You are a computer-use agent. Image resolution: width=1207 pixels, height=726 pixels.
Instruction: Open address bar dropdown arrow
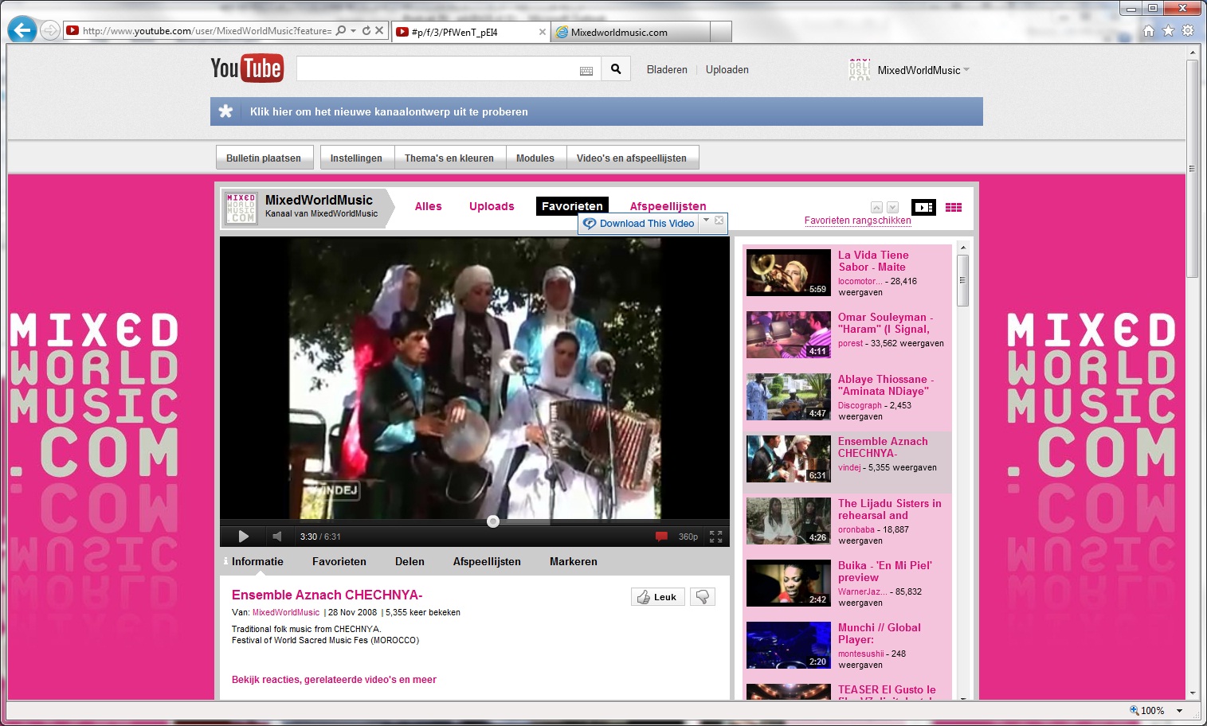(354, 31)
